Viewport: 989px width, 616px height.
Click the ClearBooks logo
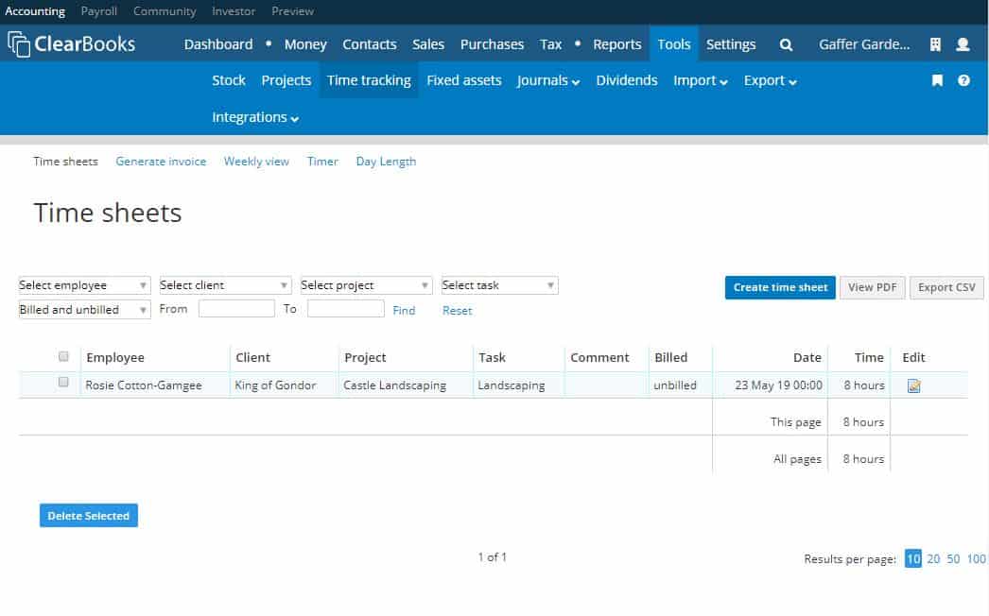pyautogui.click(x=71, y=44)
